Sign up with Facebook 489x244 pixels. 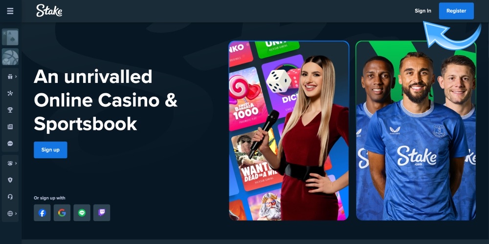coord(42,213)
